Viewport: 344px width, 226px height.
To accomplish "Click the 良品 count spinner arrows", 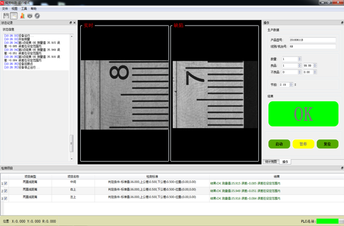I will click(300, 66).
